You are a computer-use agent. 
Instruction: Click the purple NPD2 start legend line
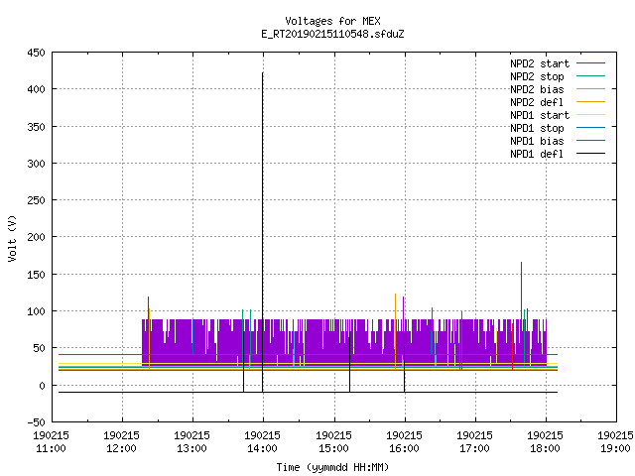tap(590, 63)
